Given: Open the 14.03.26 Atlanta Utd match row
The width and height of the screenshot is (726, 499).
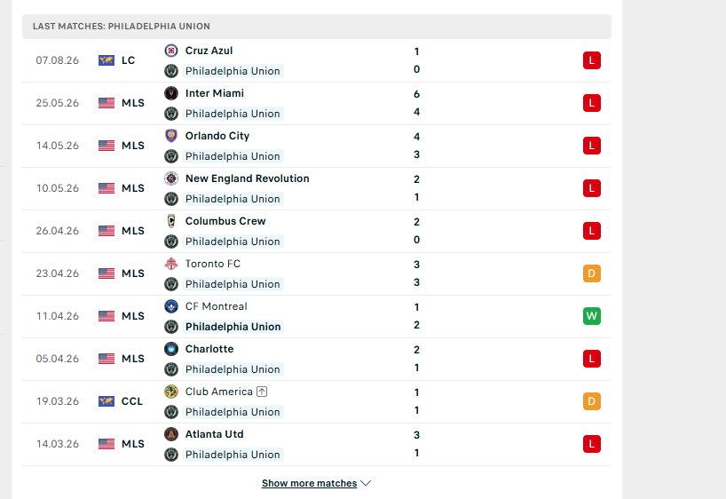Looking at the screenshot, I should (317, 444).
